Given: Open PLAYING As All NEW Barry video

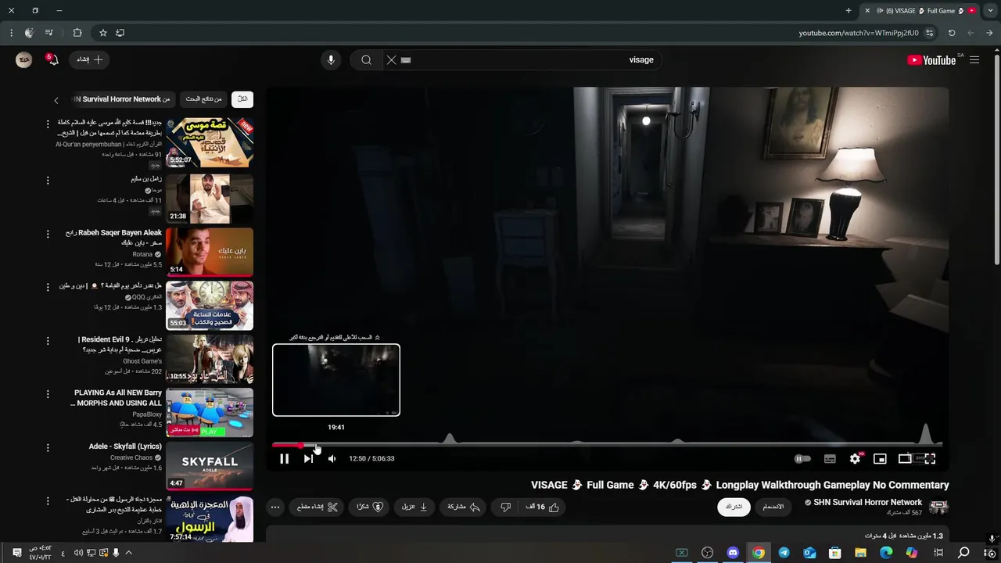Looking at the screenshot, I should 117,398.
